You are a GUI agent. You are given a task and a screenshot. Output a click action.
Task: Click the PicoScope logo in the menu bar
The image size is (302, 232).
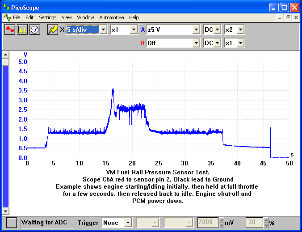7,17
